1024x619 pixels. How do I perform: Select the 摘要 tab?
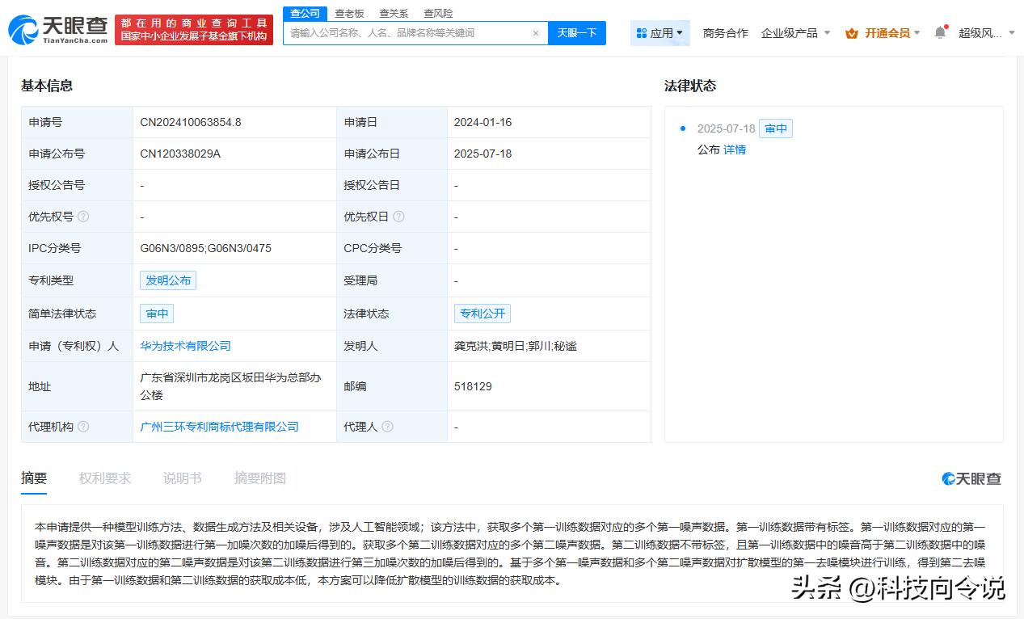34,478
